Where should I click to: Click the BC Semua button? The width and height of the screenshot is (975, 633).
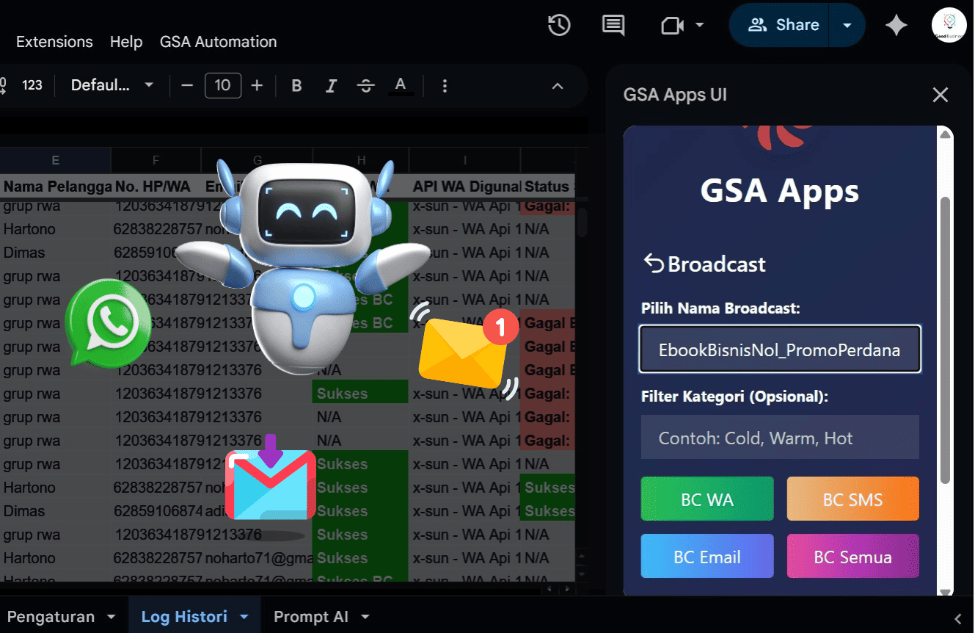point(852,557)
